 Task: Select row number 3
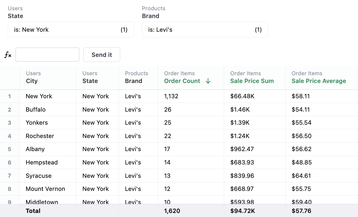(x=10, y=123)
